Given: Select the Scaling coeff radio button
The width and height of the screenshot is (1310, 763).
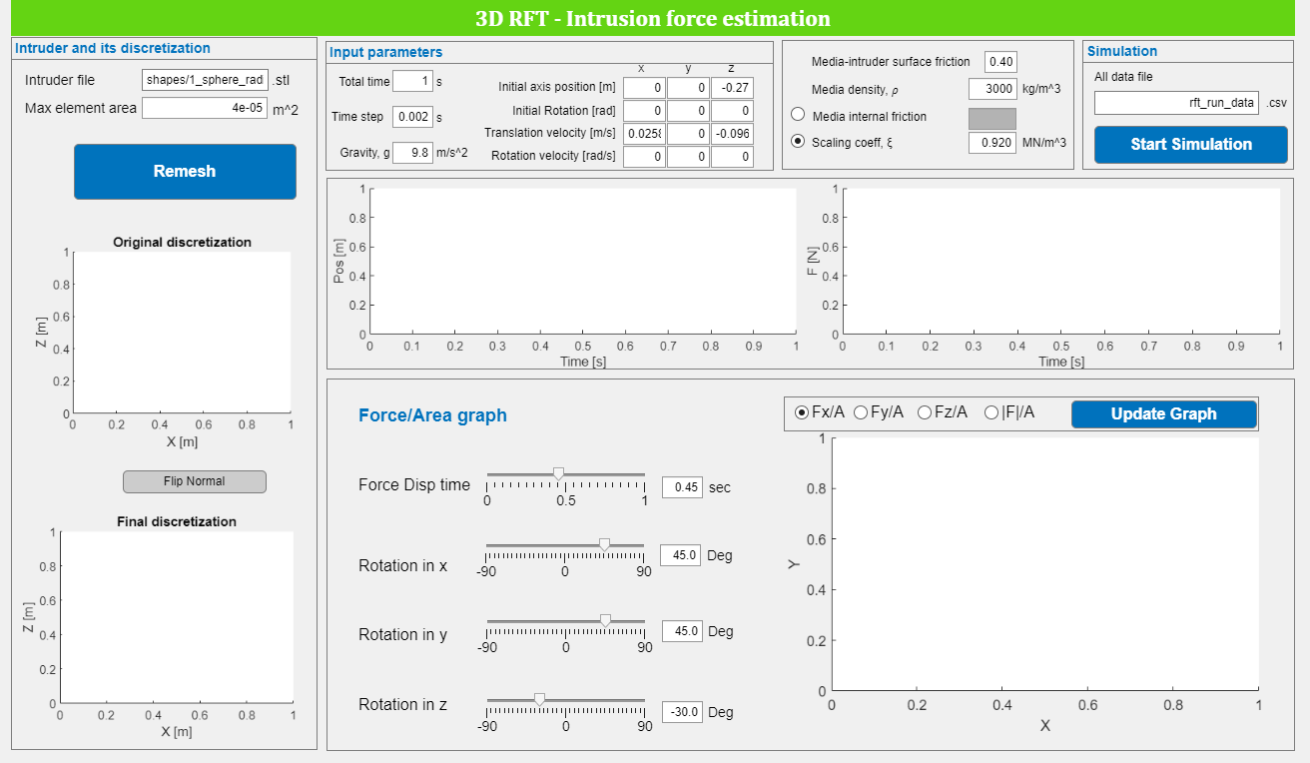Looking at the screenshot, I should coord(799,142).
